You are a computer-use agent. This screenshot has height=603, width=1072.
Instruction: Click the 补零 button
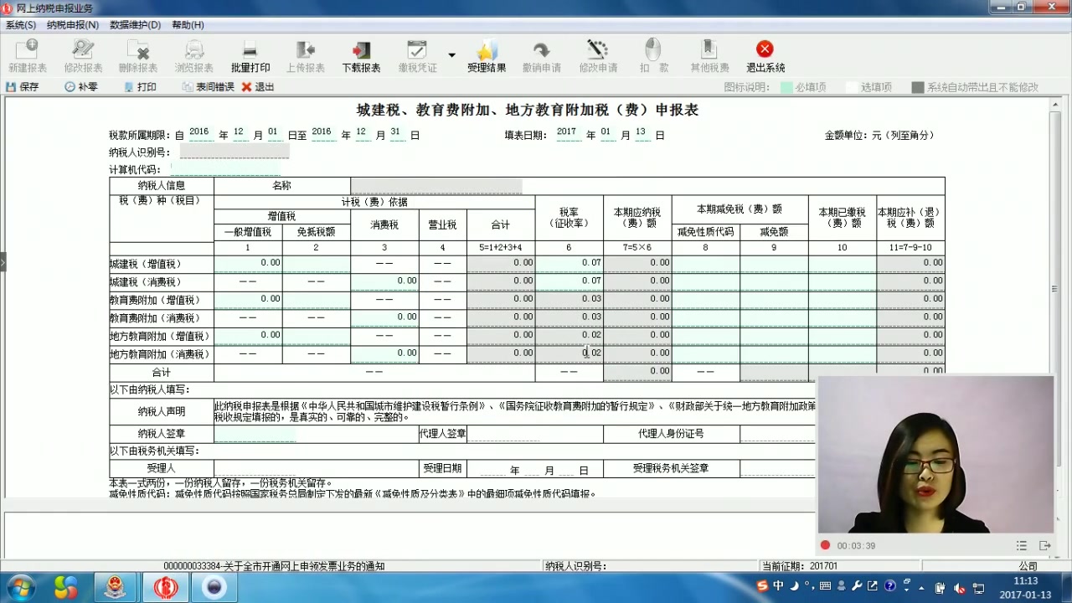[81, 86]
